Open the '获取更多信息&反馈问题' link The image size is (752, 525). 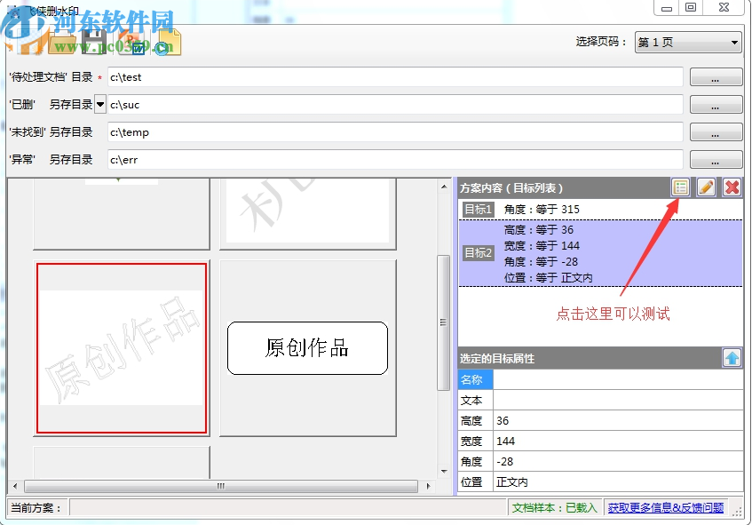[x=666, y=507]
